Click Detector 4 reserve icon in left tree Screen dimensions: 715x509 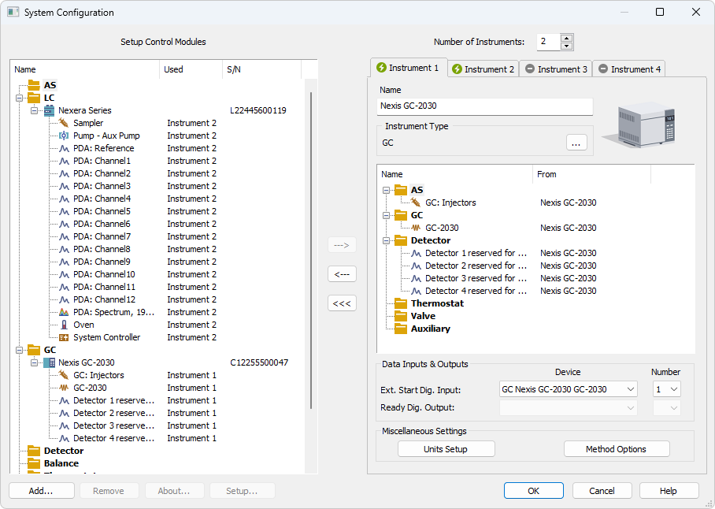pos(64,438)
